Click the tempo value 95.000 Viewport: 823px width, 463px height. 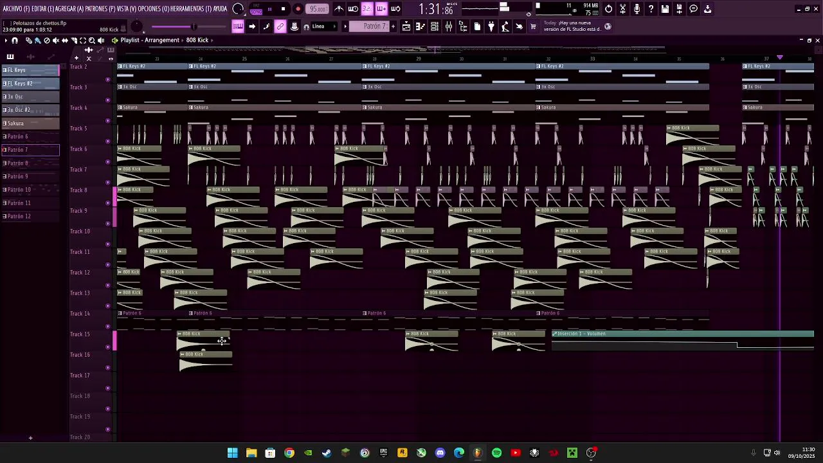coord(318,9)
